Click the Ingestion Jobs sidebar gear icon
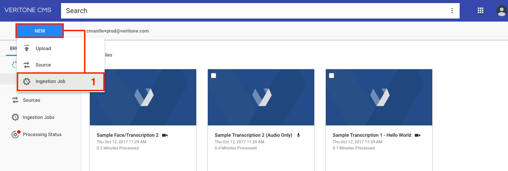Image resolution: width=508 pixels, height=171 pixels. 15,117
